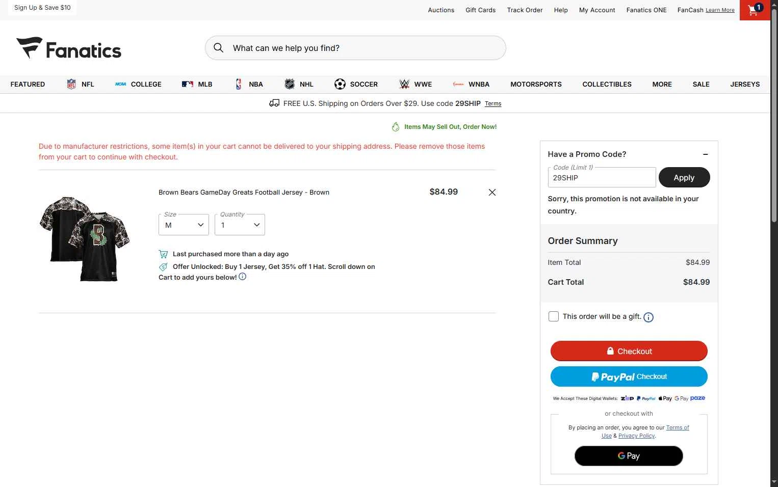Image resolution: width=778 pixels, height=487 pixels.
Task: Apply the promo code
Action: [684, 178]
